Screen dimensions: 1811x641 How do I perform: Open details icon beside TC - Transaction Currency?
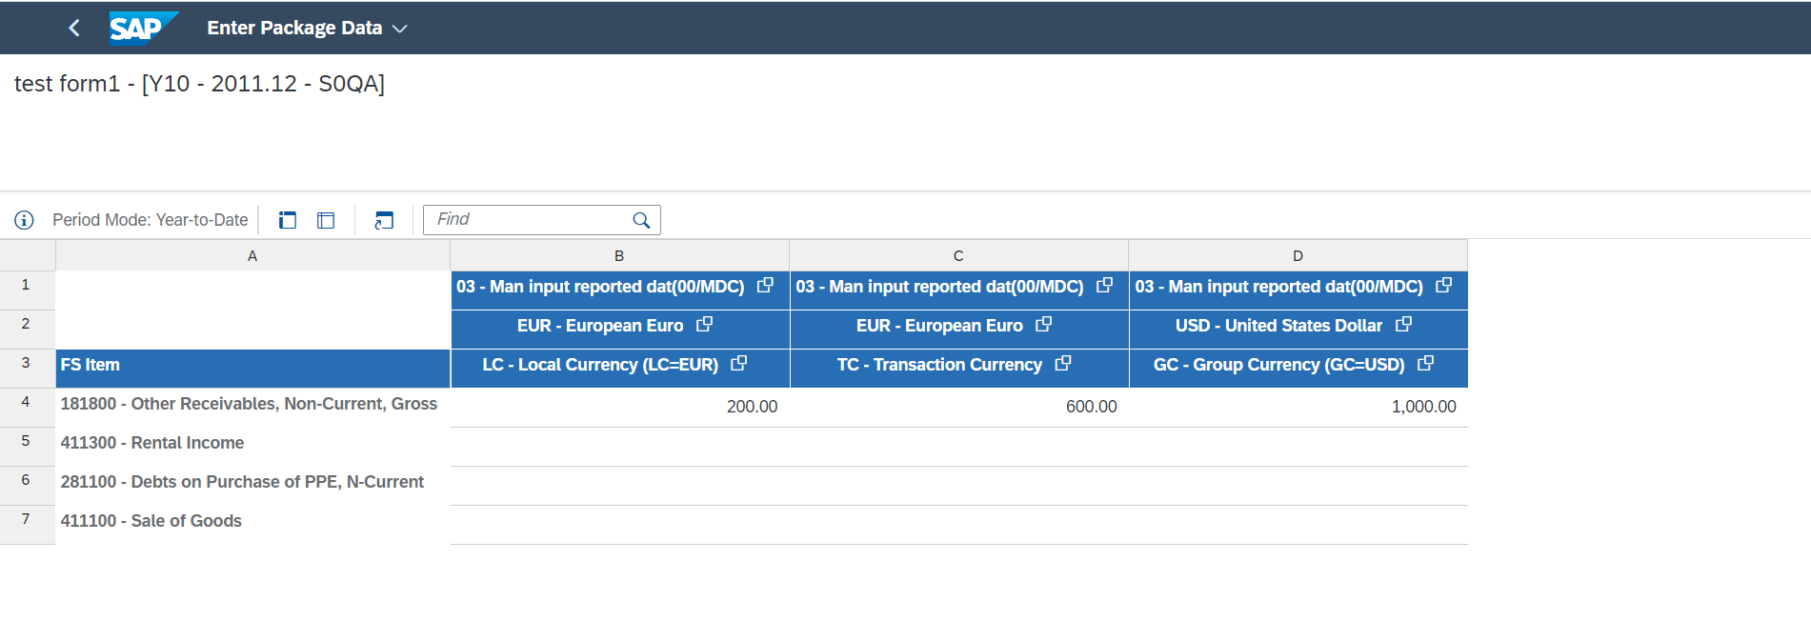tap(1063, 364)
